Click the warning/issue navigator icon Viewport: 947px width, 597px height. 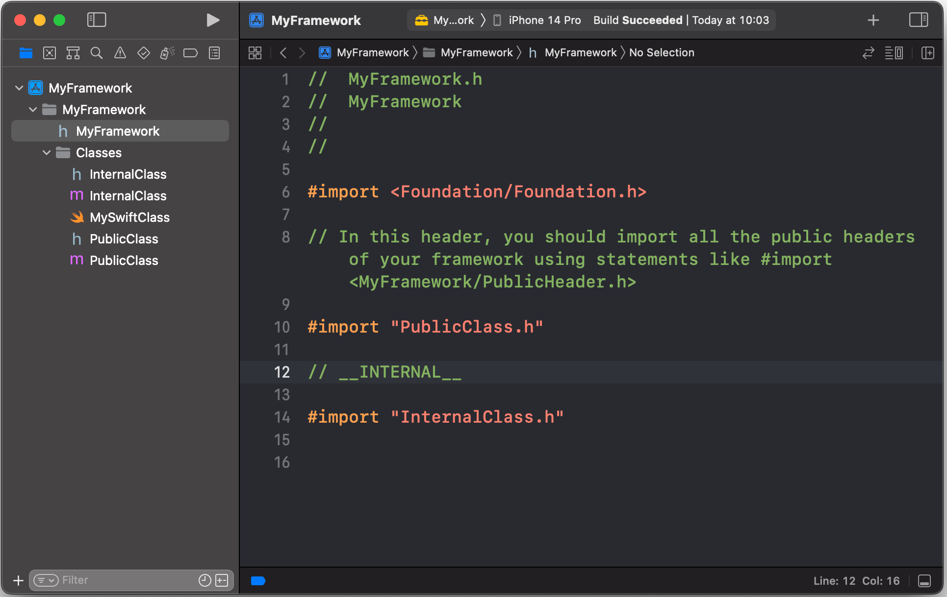point(119,53)
